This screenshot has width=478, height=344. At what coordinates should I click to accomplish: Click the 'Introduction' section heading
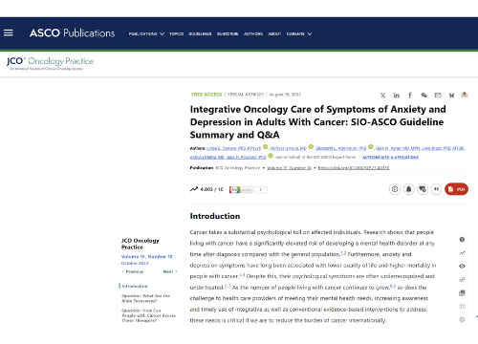point(215,216)
